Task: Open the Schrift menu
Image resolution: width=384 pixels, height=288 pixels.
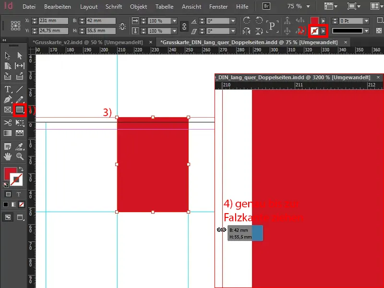Action: [x=114, y=7]
